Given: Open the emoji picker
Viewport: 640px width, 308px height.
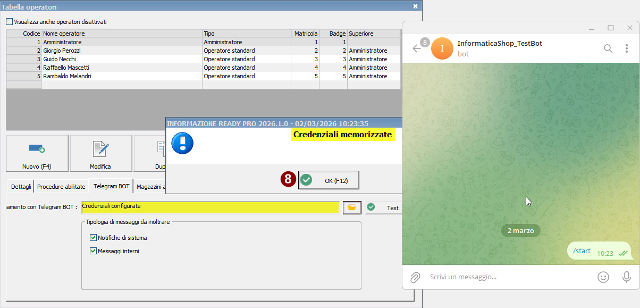Looking at the screenshot, I should (603, 277).
